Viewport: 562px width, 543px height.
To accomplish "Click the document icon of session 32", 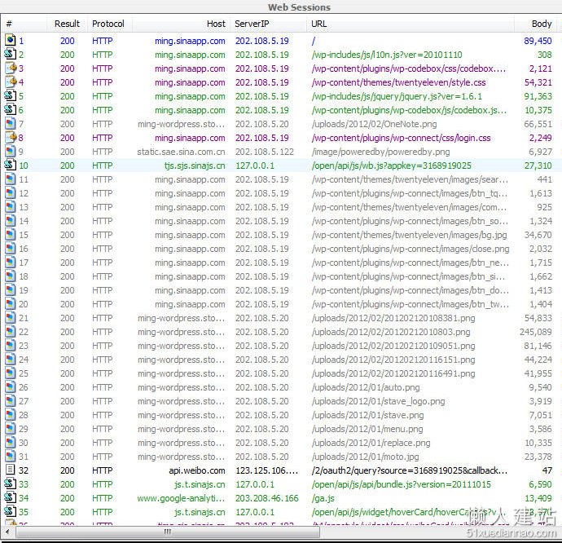I will (11, 470).
